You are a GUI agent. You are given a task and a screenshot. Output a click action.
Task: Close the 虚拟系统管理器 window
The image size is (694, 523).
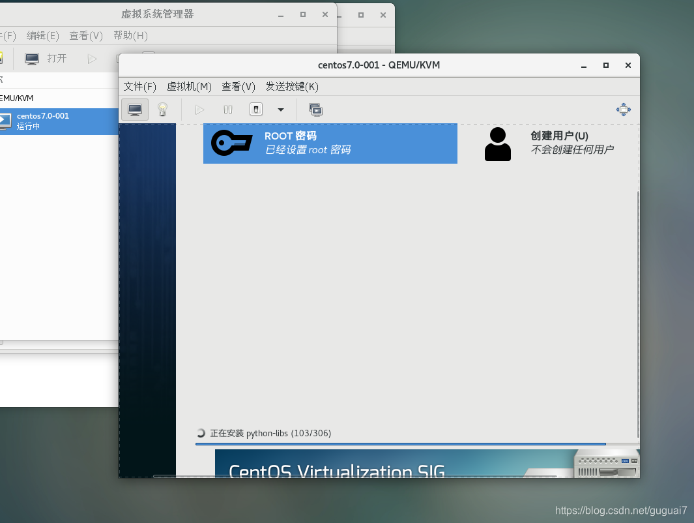tap(325, 14)
